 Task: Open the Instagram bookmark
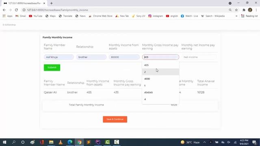click(156, 16)
